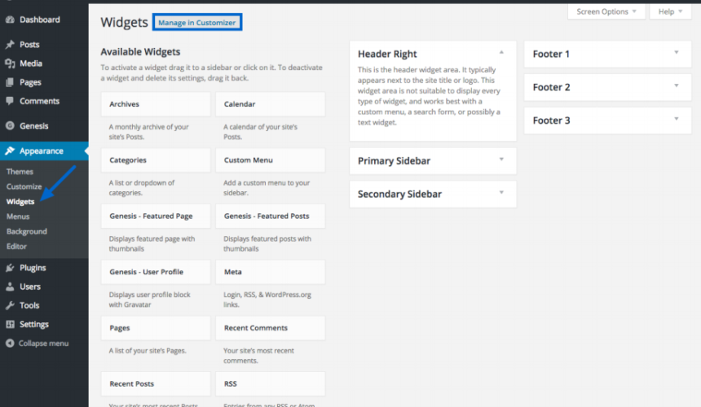Viewport: 701px width, 407px height.
Task: Expand the Footer 1 widget area
Action: click(677, 53)
